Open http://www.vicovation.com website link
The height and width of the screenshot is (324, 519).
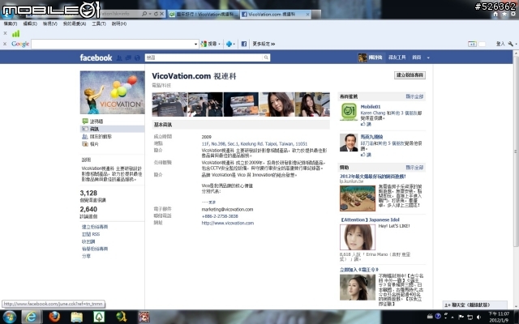click(228, 223)
